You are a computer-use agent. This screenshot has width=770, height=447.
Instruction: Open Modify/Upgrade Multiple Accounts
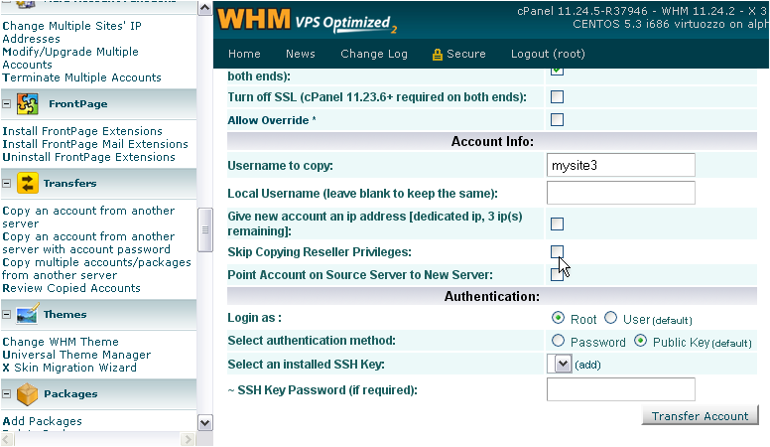point(70,58)
